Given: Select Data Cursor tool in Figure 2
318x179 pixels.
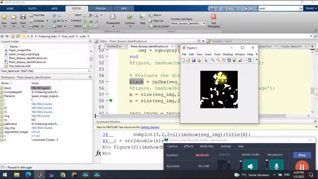Looking at the screenshot, I should 235,61.
